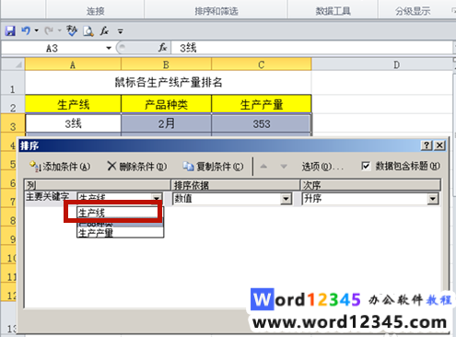Screen dimensions: 456x337
Task: Click the 分级显示 ribbon group label
Action: pyautogui.click(x=413, y=11)
